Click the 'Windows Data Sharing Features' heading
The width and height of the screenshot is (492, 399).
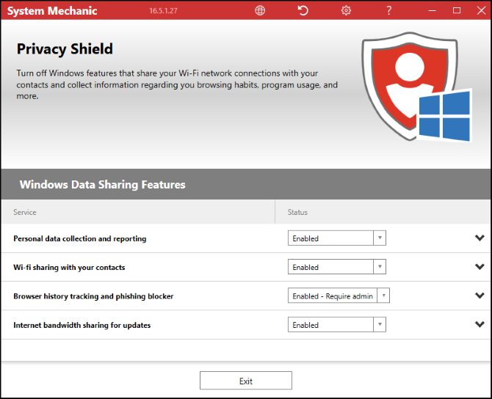tap(102, 184)
